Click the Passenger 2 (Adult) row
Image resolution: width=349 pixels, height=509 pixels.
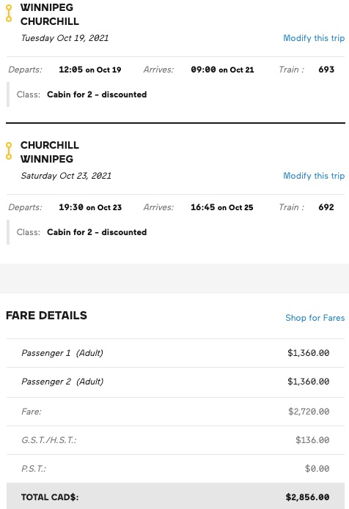click(x=175, y=382)
